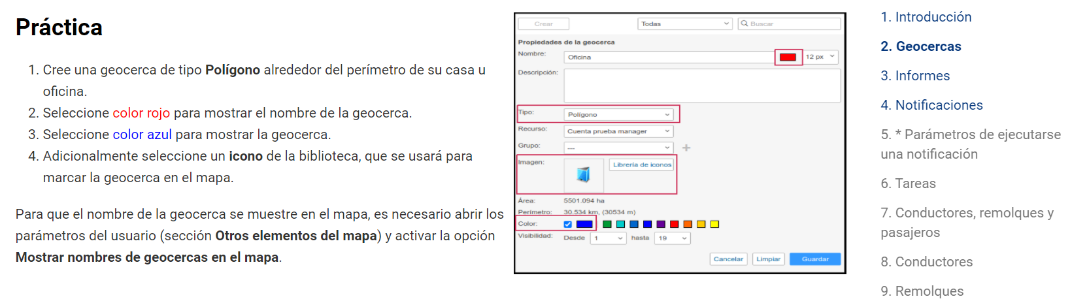The image size is (1070, 301).
Task: Select the orange color swatch
Action: pyautogui.click(x=688, y=224)
